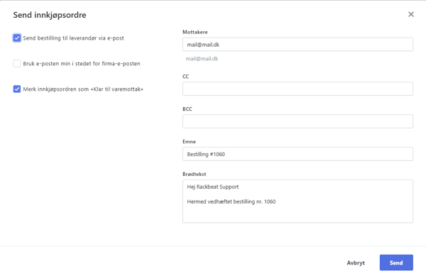
Task: Untick Merk innkjøpsordren som Klar checkbox
Action: [x=17, y=89]
